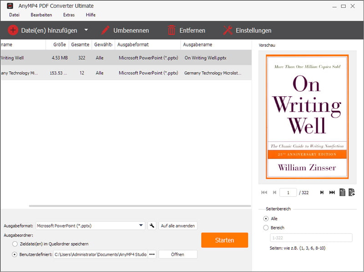Open the Datei menu
Viewport: 364px width, 272px height.
tap(14, 15)
